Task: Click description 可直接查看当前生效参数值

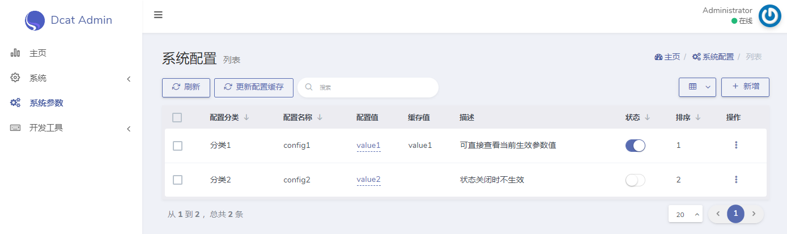Action: coord(508,146)
